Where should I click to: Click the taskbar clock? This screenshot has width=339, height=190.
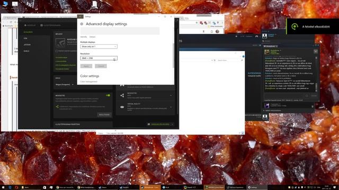326,187
